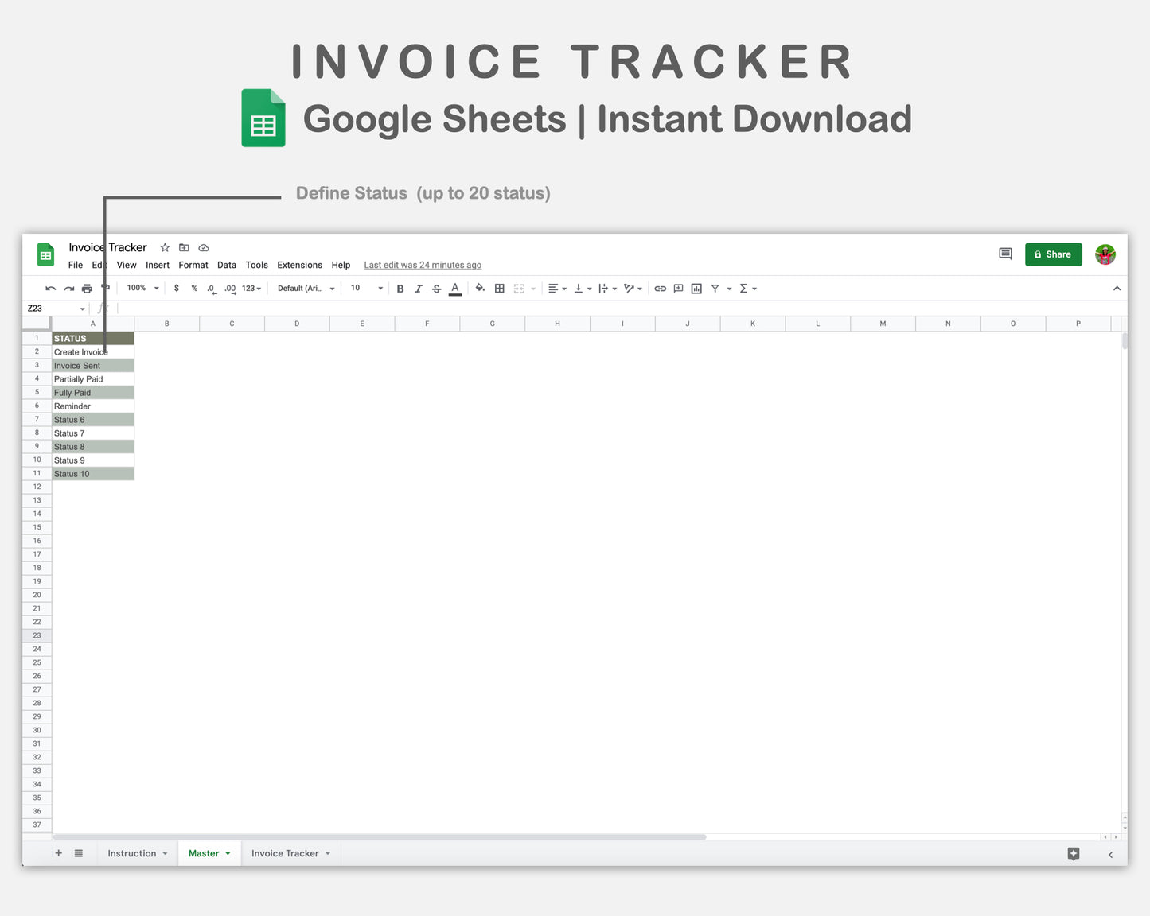Click the green Share button
Screen dimensions: 1150x916
pos(1053,254)
